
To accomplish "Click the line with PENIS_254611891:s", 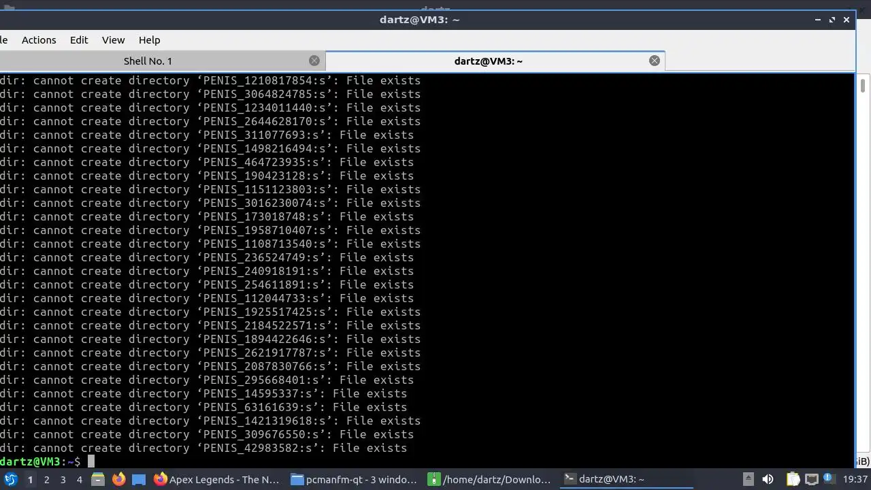I will [207, 284].
